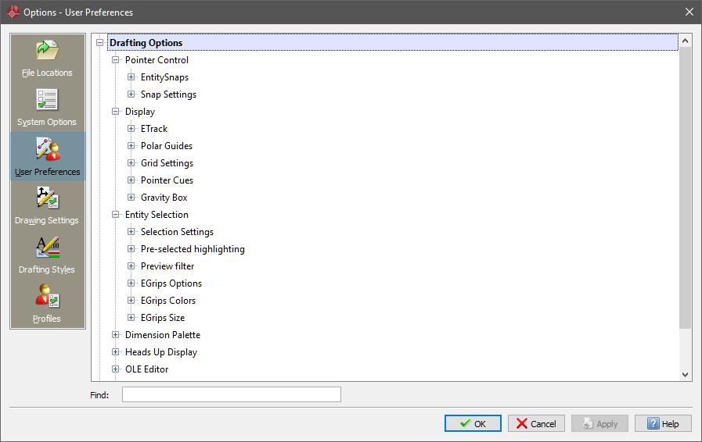Expand the Grid Settings node

[131, 163]
